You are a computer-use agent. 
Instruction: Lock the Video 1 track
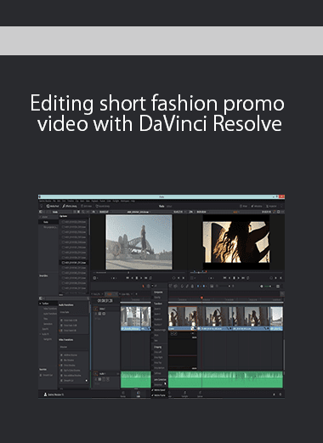(x=96, y=314)
